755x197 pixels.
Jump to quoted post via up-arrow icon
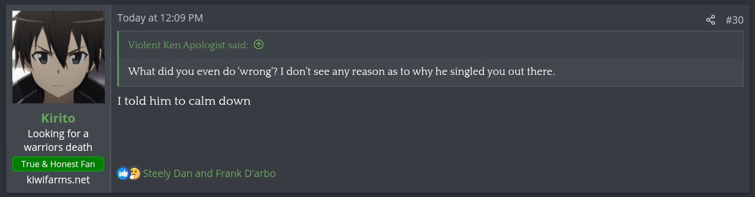click(x=258, y=45)
